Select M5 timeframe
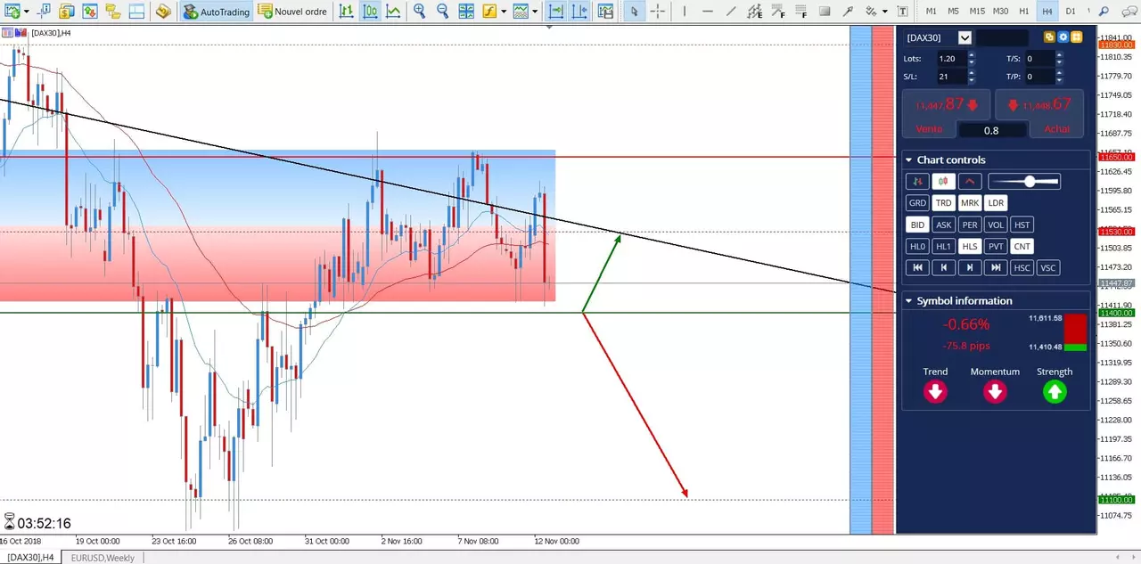The width and height of the screenshot is (1141, 564). (x=954, y=12)
